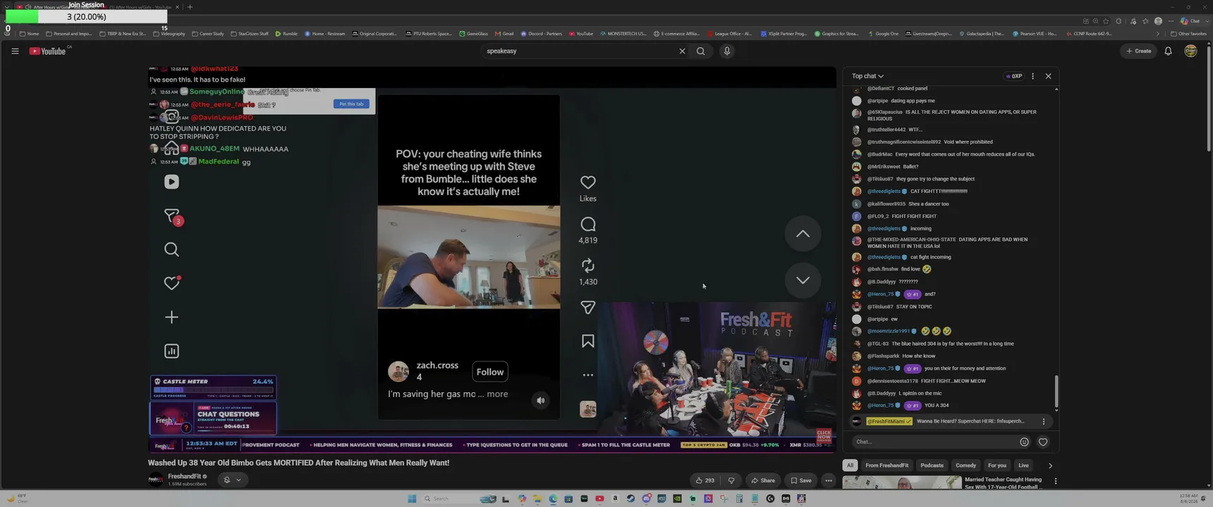The width and height of the screenshot is (1213, 507).
Task: Open the Windows Start menu
Action: point(412,499)
